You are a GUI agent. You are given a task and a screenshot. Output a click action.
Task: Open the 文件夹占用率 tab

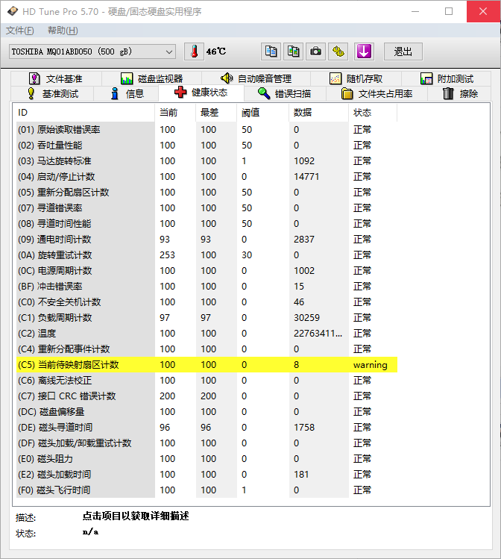coord(376,94)
